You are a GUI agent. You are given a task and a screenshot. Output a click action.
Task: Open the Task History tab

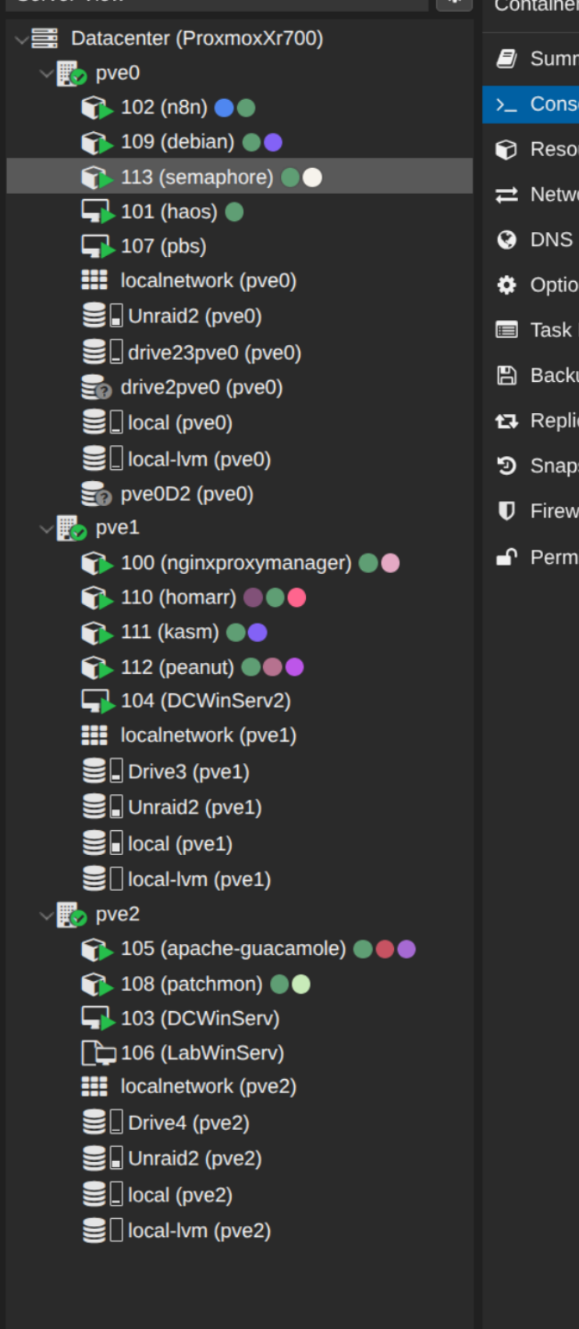pyautogui.click(x=531, y=330)
